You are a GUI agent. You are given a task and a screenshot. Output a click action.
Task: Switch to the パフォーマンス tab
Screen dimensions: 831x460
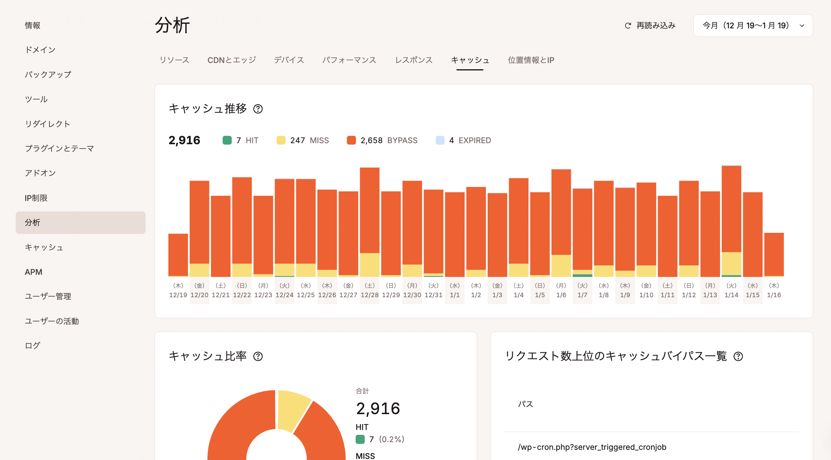349,60
